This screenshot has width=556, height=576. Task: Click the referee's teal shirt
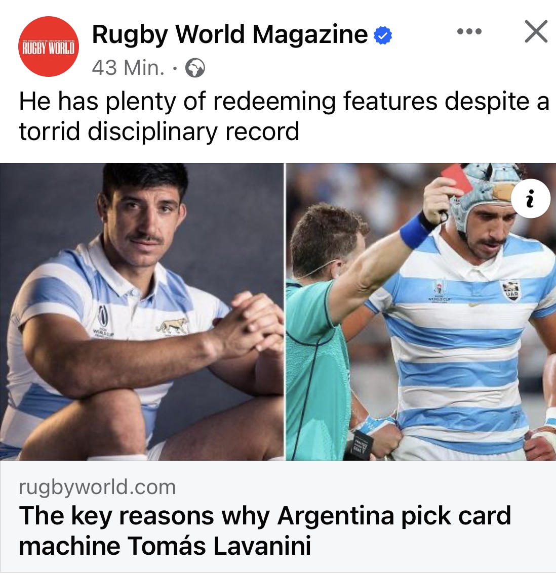pos(316,367)
